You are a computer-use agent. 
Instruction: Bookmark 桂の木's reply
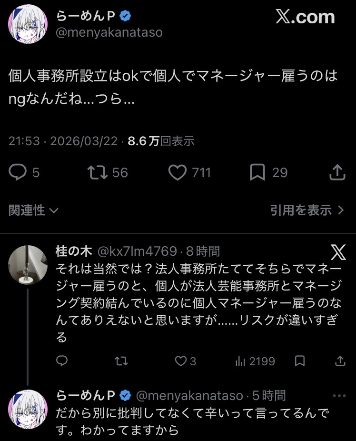300,361
